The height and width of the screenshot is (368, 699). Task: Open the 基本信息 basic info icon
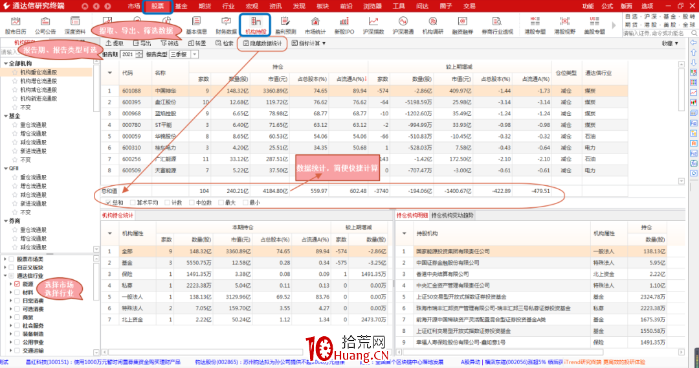point(196,25)
